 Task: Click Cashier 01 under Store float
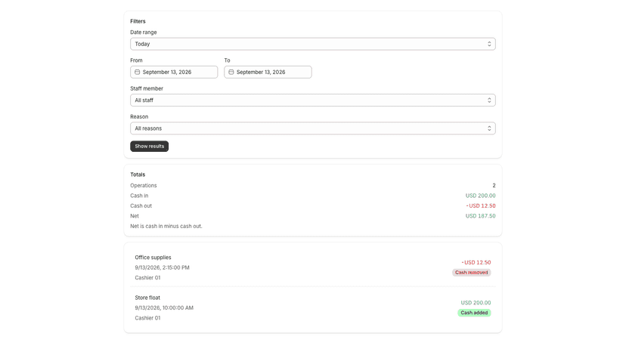[x=147, y=318]
